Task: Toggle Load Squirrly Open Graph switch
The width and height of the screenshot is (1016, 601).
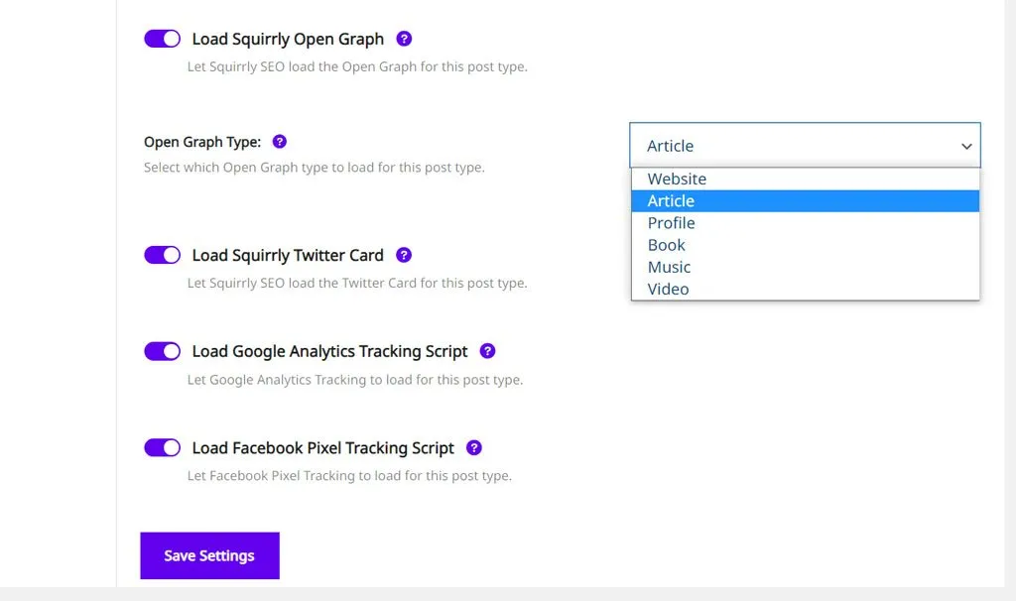Action: (162, 39)
